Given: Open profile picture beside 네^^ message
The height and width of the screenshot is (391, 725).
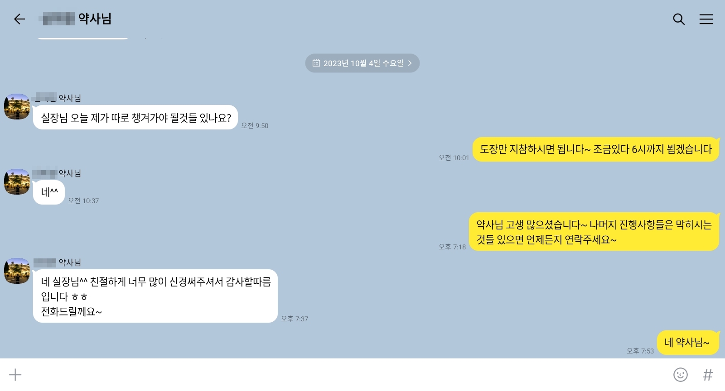Looking at the screenshot, I should 17,182.
